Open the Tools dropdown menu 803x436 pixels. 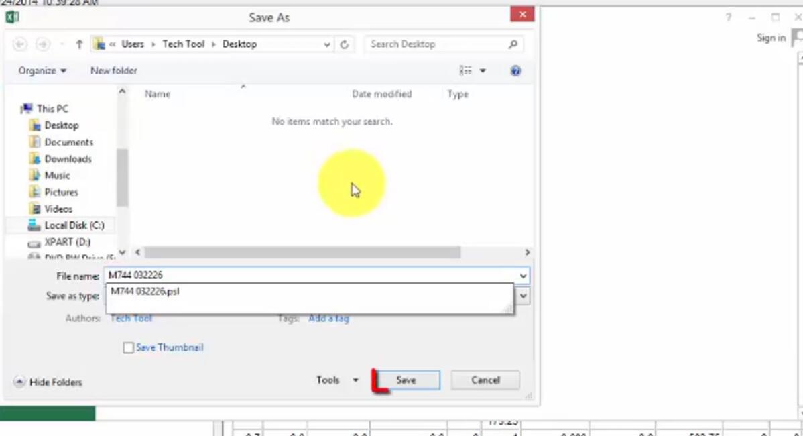coord(337,380)
